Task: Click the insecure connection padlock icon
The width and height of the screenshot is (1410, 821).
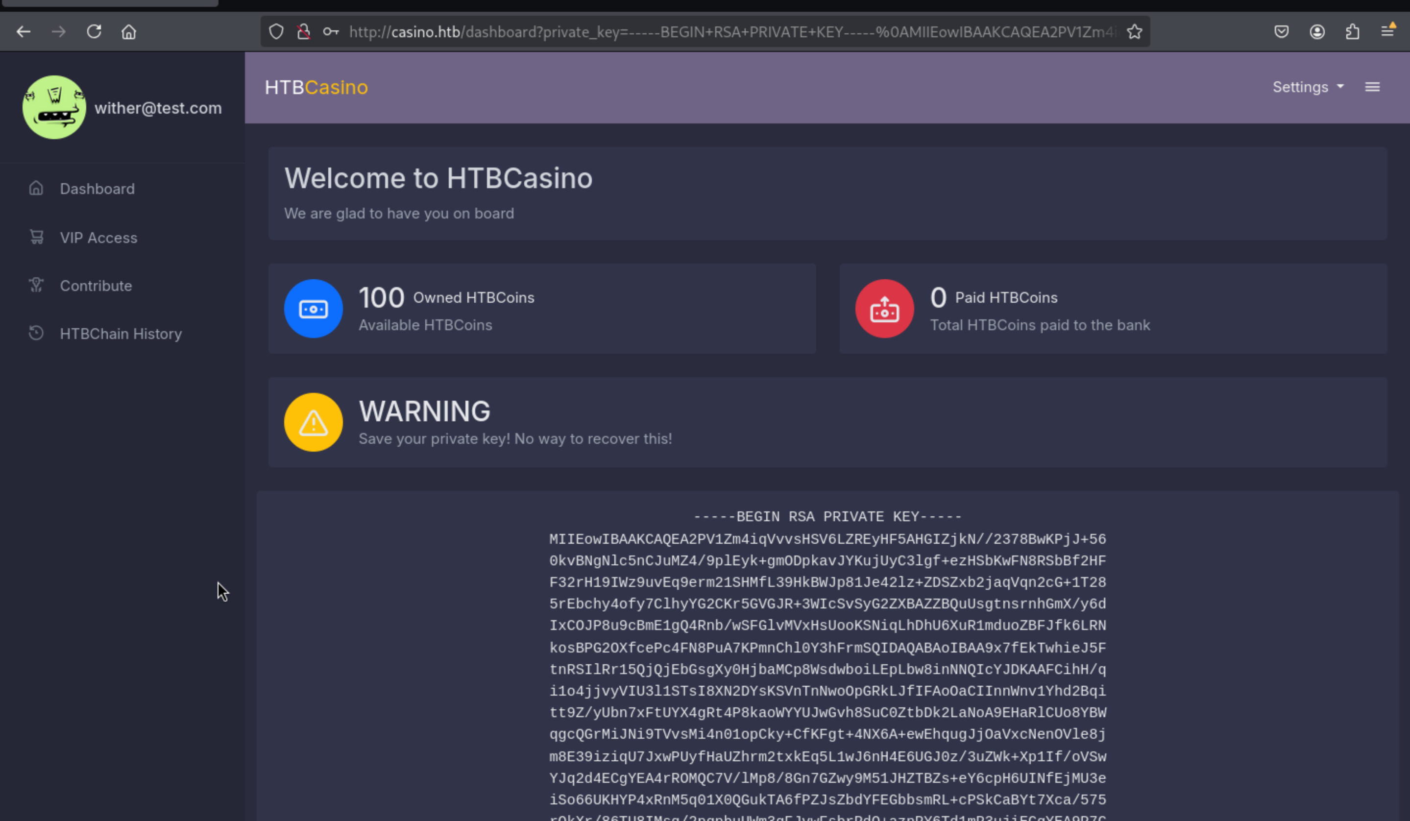Action: pyautogui.click(x=303, y=32)
